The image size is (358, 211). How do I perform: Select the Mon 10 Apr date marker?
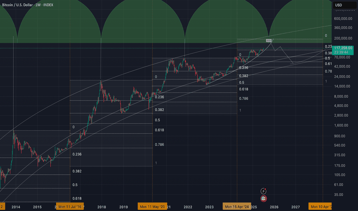320,207
